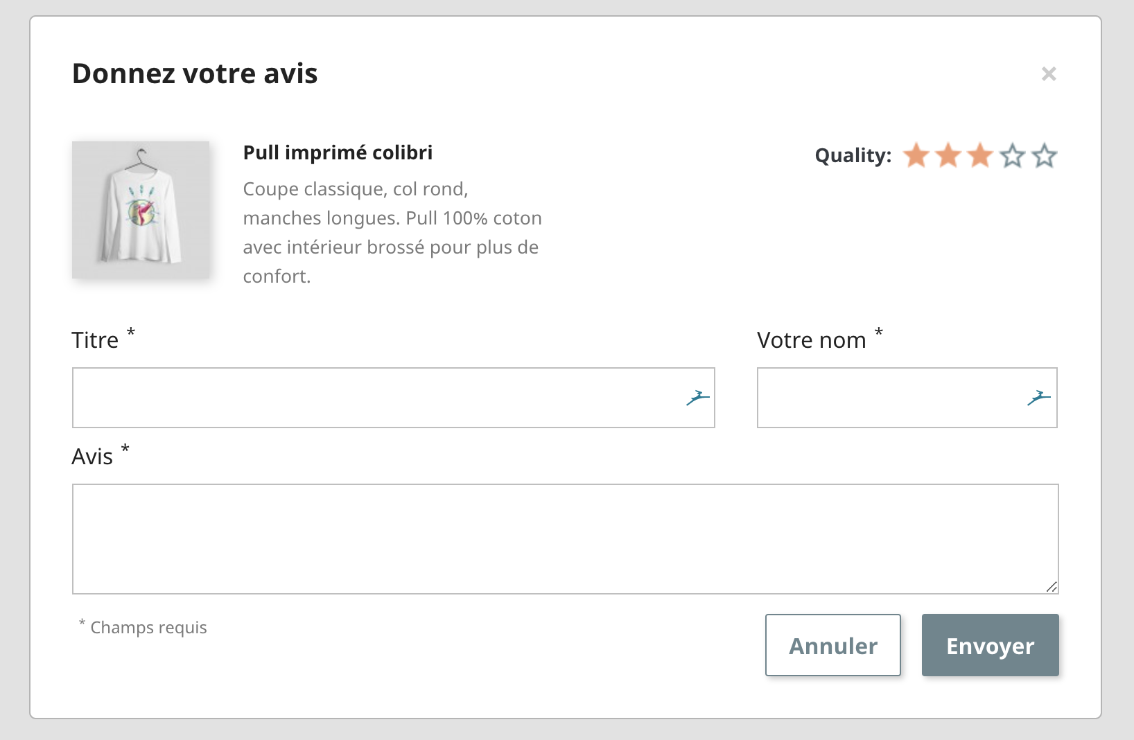The image size is (1134, 740).
Task: Submit the review with Envoyer
Action: coord(990,645)
